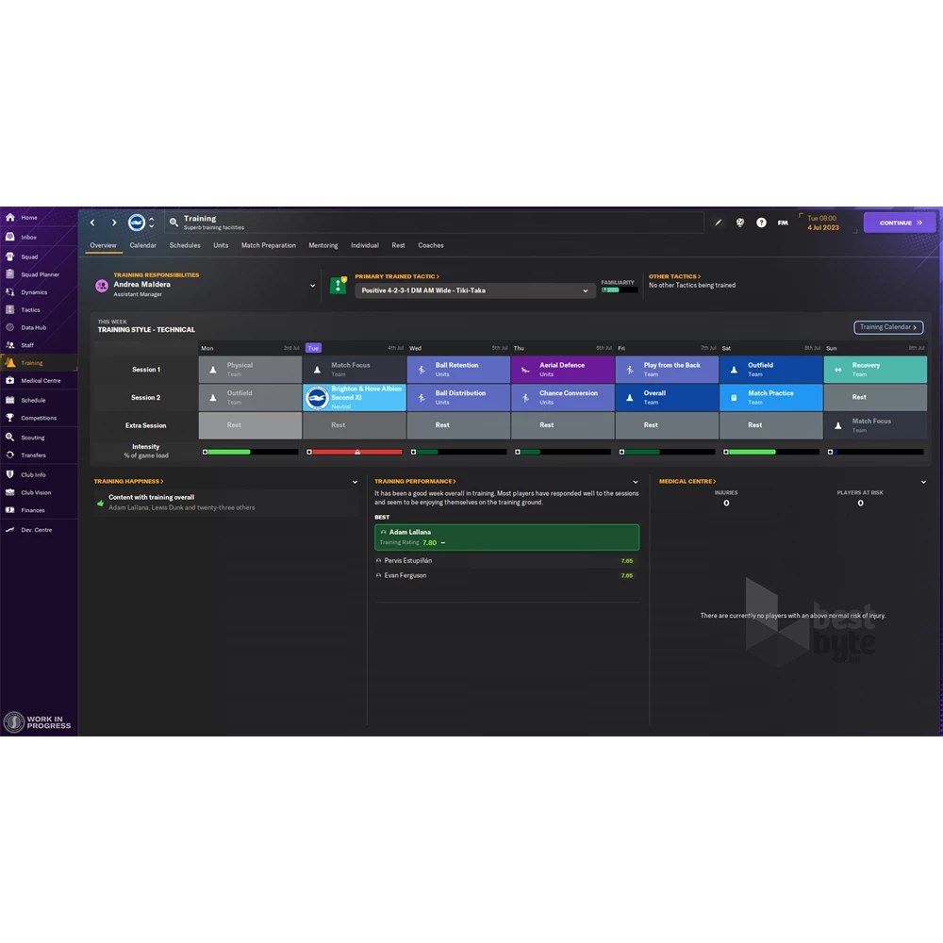943x943 pixels.
Task: Select Wednesday's Ball Retention session
Action: (458, 370)
